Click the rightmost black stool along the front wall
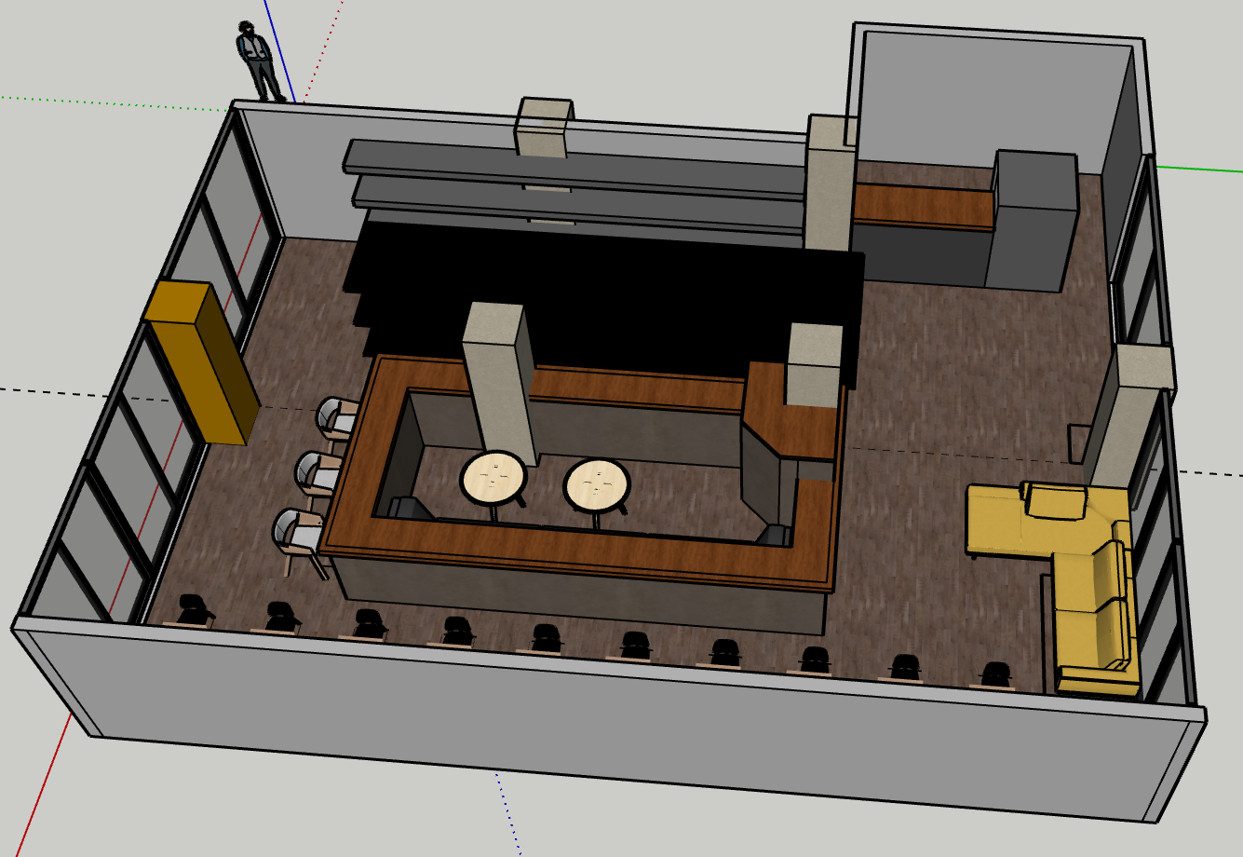 (x=995, y=674)
